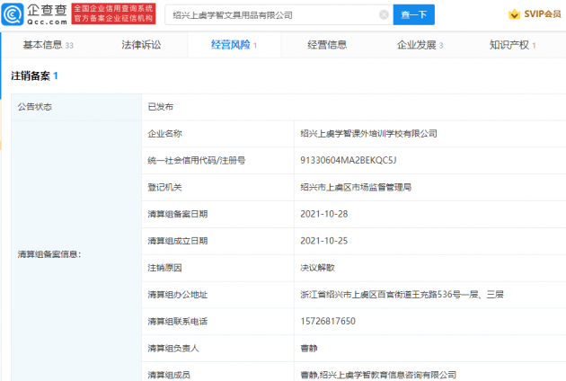Screen dimensions: 566x381
Task: Click the 统一社会信用代码/注册号 label
Action: point(197,160)
